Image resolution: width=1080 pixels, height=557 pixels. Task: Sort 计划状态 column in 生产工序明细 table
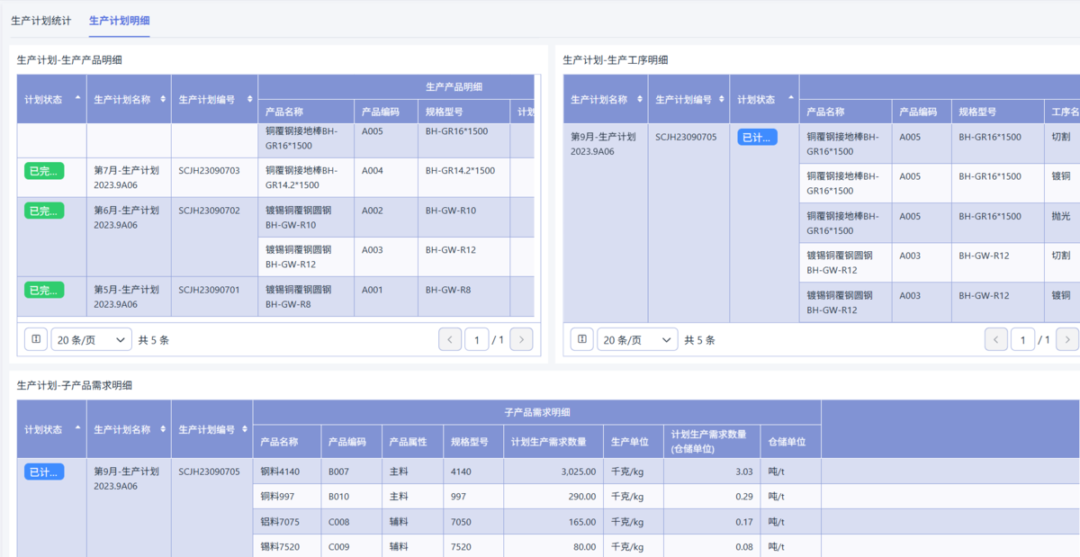click(791, 99)
